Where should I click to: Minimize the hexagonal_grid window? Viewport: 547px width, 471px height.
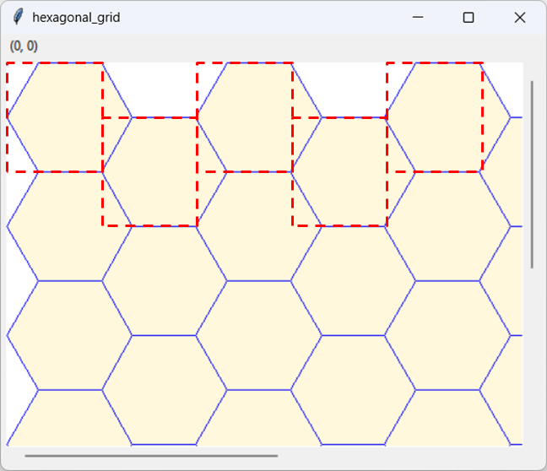(418, 17)
